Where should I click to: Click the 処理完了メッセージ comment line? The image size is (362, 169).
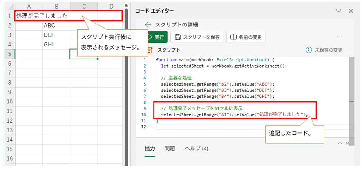tap(202, 108)
